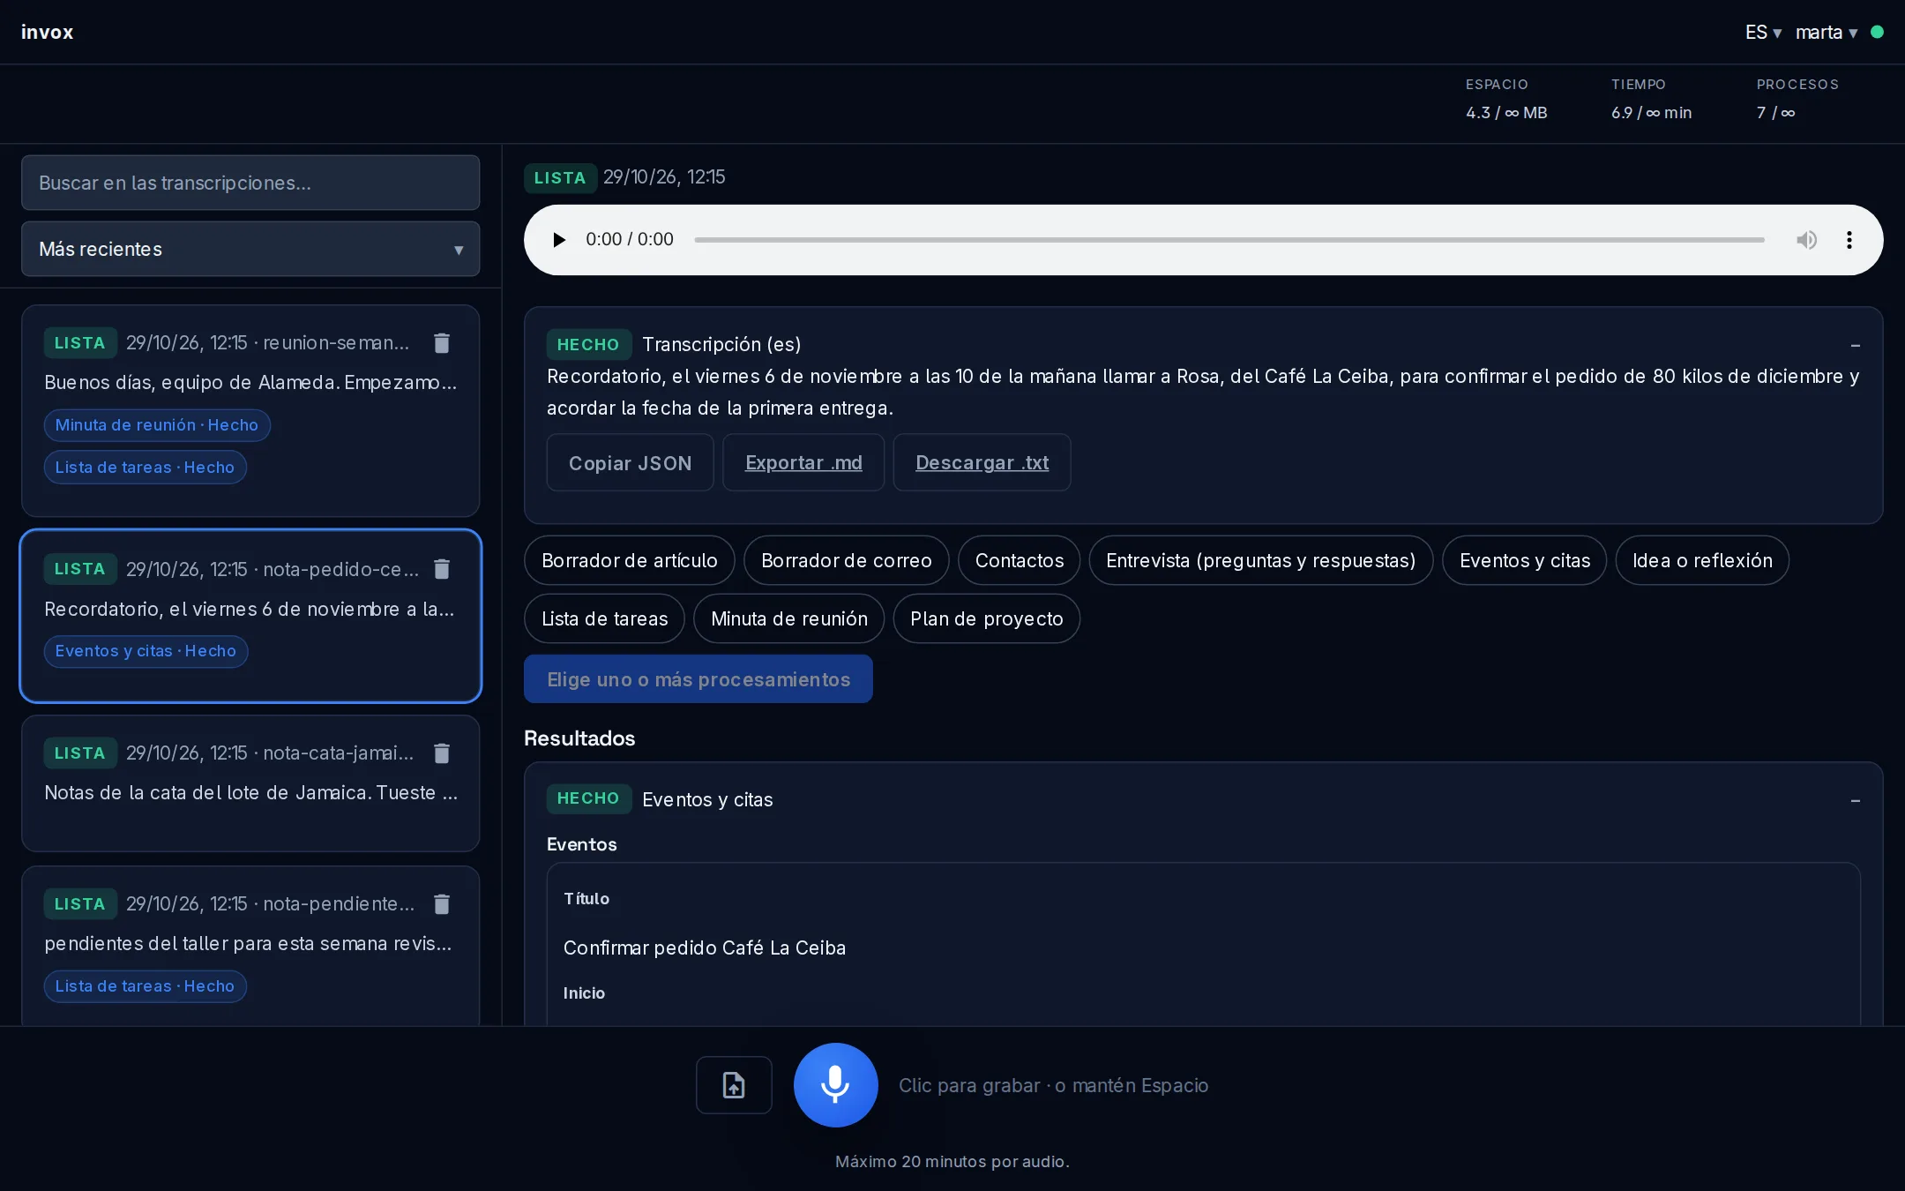Screen dimensions: 1905x1191
Task: Open the Más recientes sort dropdown
Action: (250, 249)
